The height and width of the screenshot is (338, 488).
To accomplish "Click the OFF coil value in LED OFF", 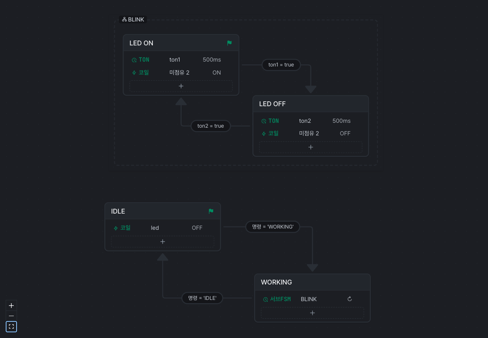I will (345, 133).
